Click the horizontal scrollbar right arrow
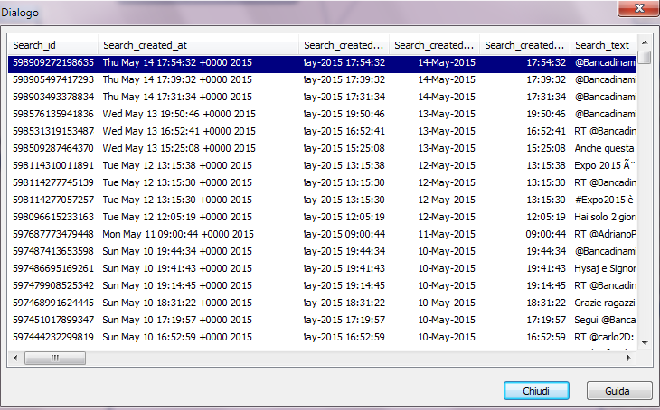 click(629, 358)
